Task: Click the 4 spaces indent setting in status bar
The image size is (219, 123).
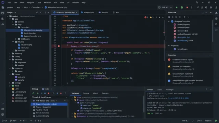Action: point(208,121)
